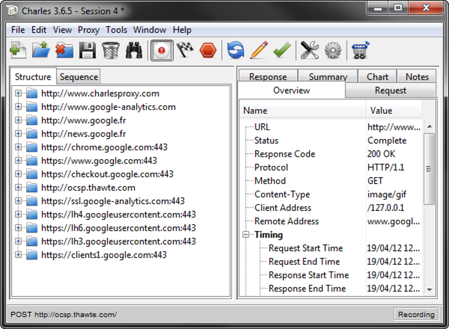
Task: Switch to the Summary tab
Action: click(x=328, y=77)
